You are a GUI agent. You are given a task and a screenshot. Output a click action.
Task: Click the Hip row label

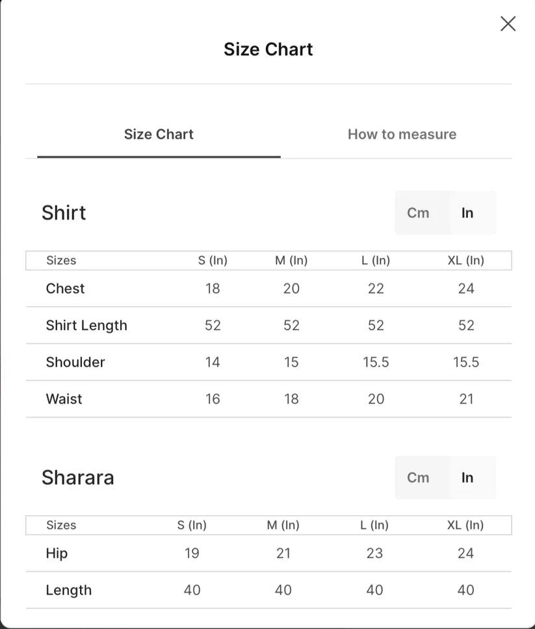[x=57, y=553]
